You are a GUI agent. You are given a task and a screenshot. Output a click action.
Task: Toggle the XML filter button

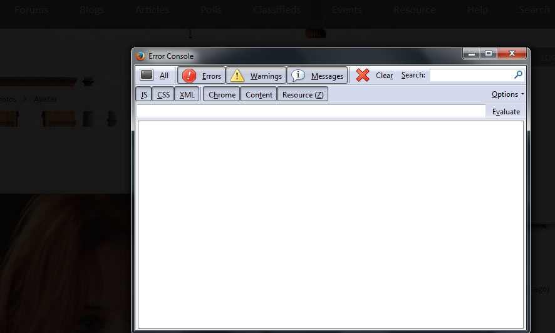[187, 94]
